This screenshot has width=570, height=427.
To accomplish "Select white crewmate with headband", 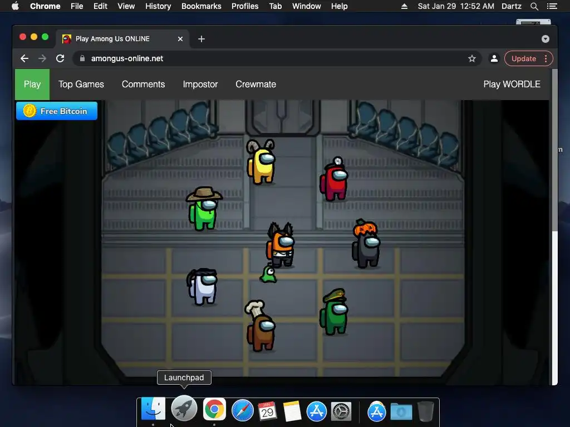I will click(x=203, y=287).
